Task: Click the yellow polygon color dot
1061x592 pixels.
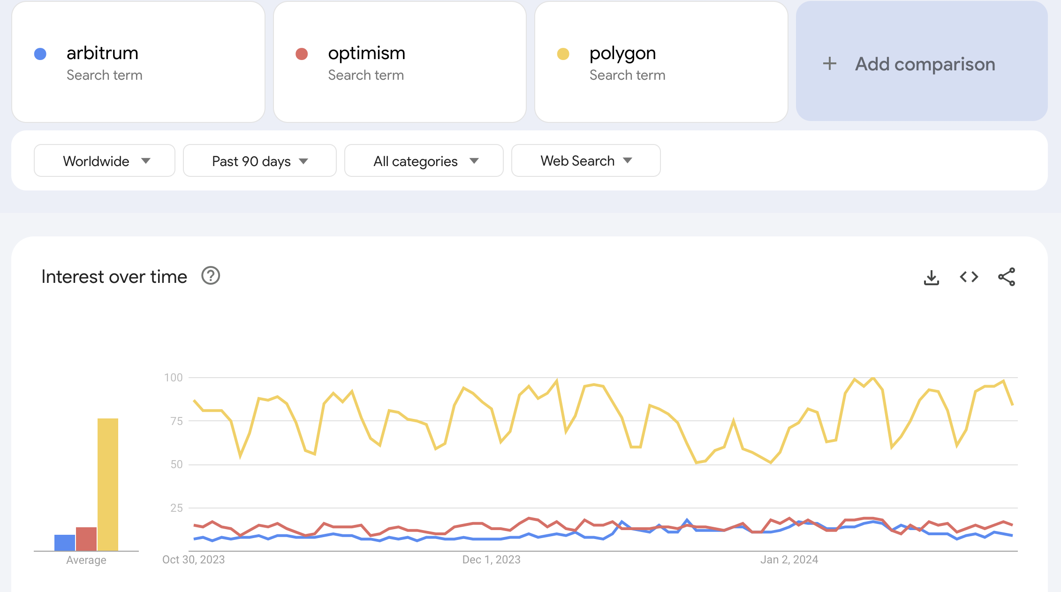Action: pyautogui.click(x=563, y=54)
